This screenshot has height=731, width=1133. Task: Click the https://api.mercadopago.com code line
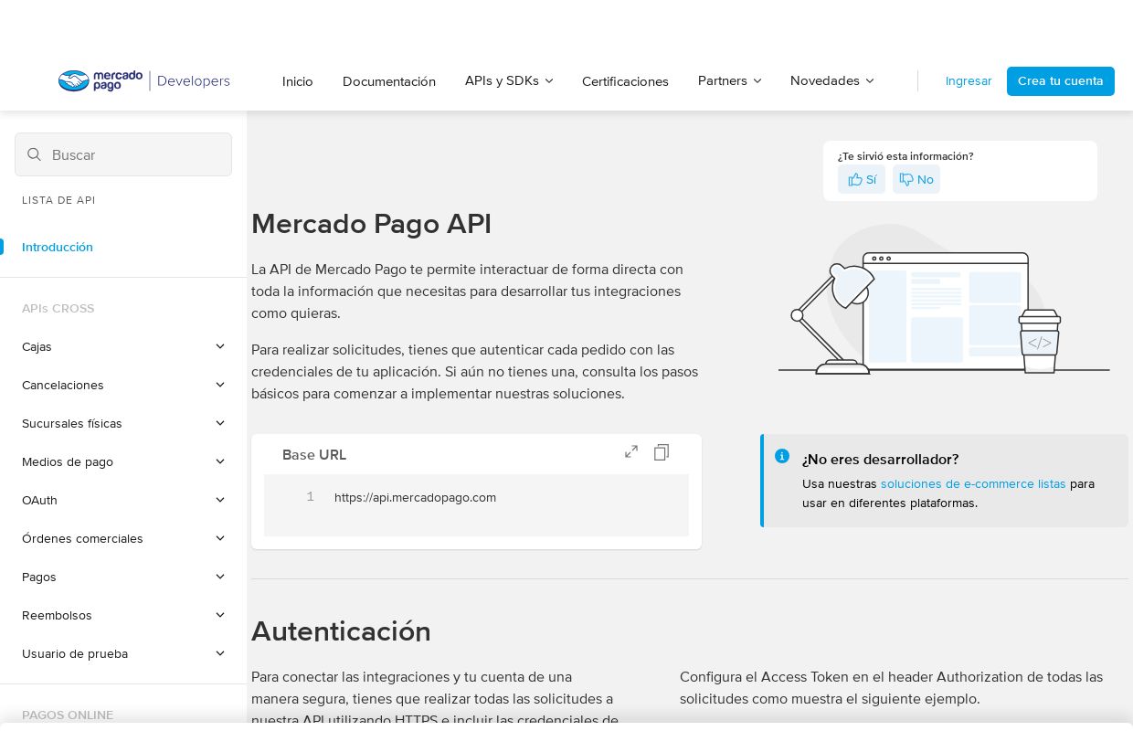[x=415, y=497]
